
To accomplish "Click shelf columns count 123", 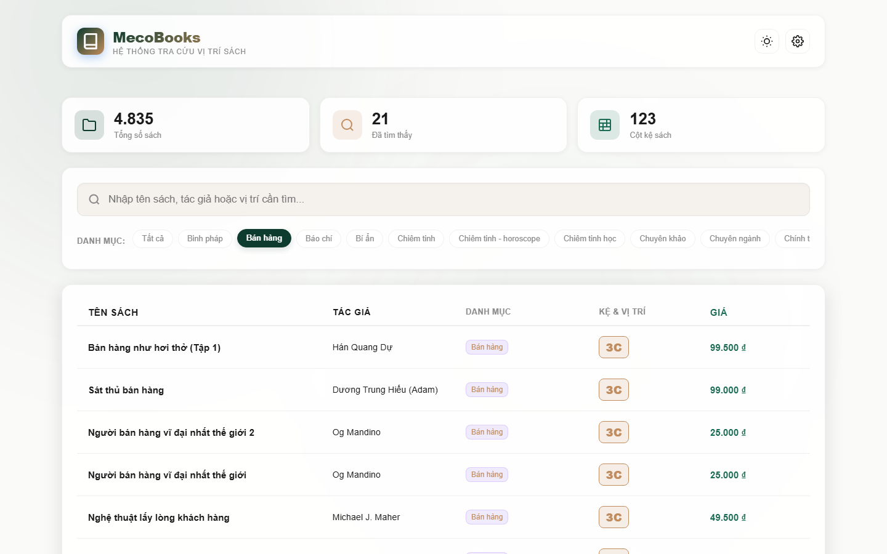I will click(642, 119).
